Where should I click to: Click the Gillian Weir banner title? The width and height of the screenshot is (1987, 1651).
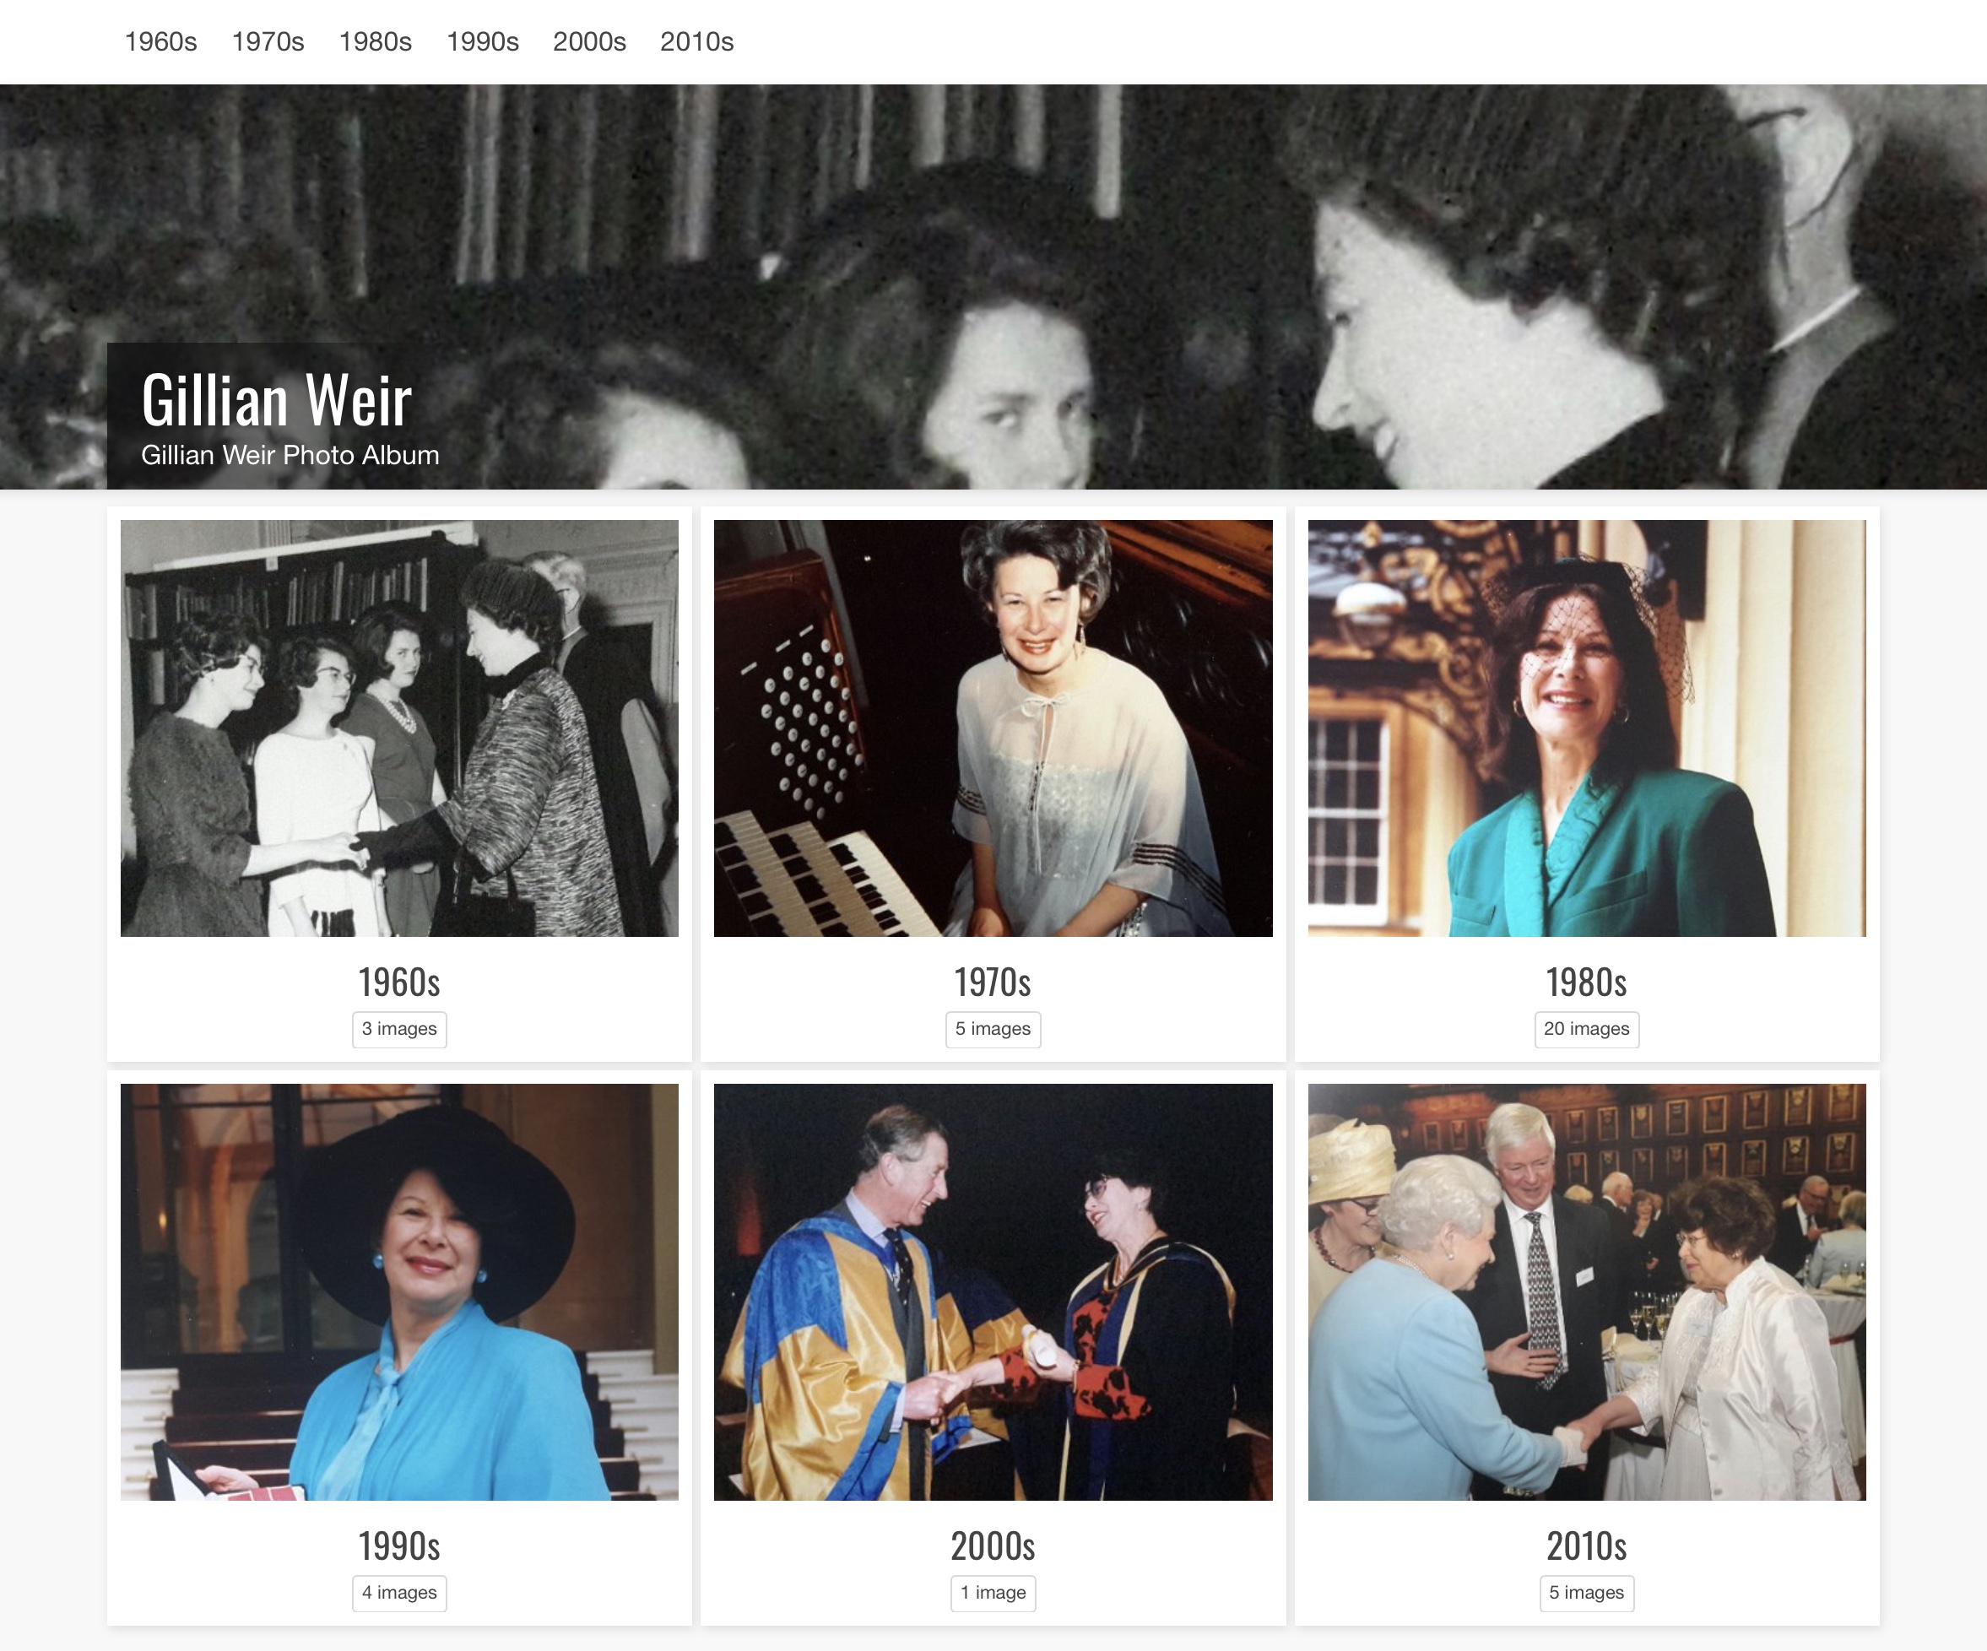pyautogui.click(x=276, y=400)
